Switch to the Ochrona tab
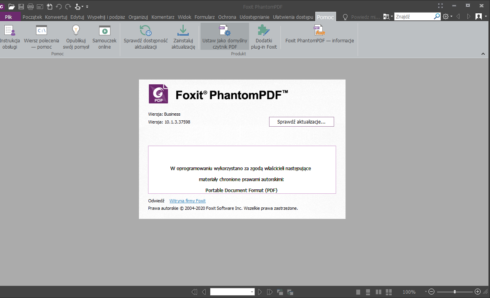490x298 pixels. (227, 17)
